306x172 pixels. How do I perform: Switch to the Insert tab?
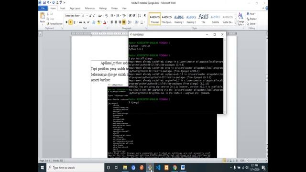pyautogui.click(x=63, y=9)
